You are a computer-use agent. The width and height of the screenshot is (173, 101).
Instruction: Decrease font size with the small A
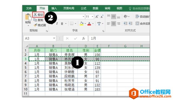102,17
